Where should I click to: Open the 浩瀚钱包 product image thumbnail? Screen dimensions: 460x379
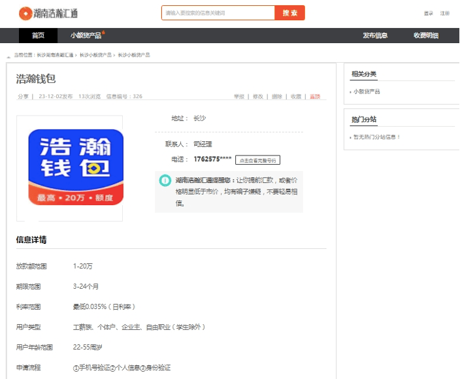[x=76, y=167]
